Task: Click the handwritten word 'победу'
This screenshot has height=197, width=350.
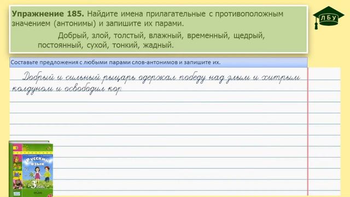Action: 192,78
